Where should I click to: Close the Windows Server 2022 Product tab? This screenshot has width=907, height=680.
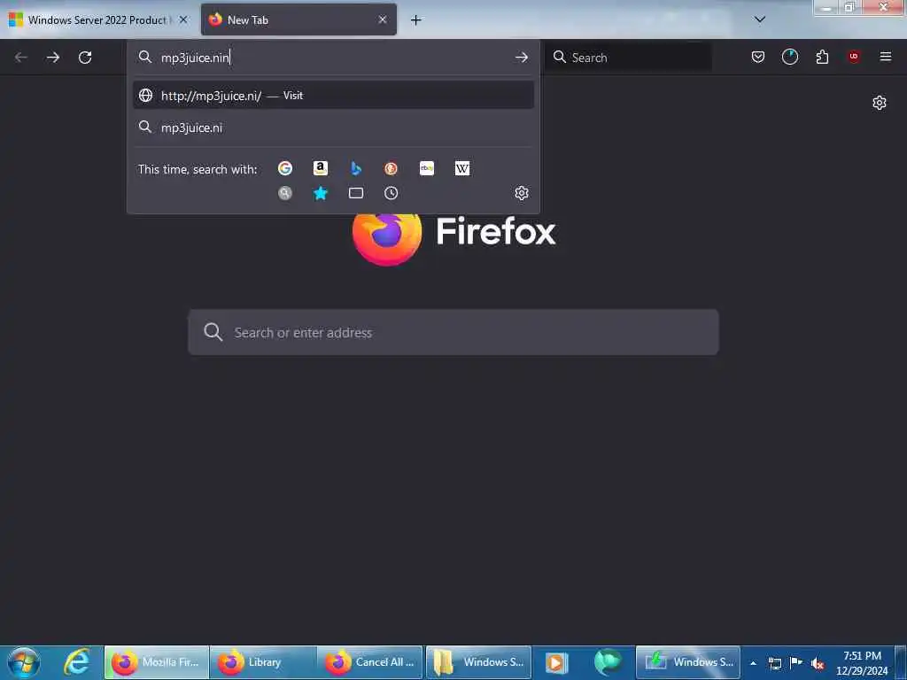pos(183,19)
